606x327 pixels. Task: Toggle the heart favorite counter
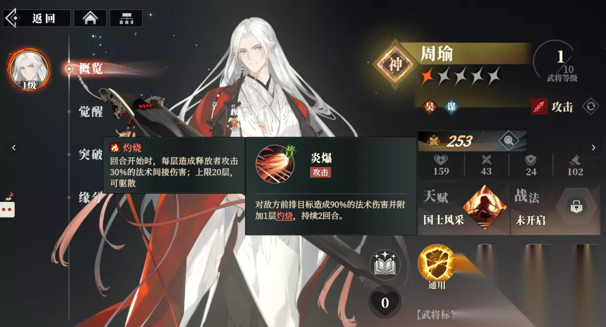point(385,302)
